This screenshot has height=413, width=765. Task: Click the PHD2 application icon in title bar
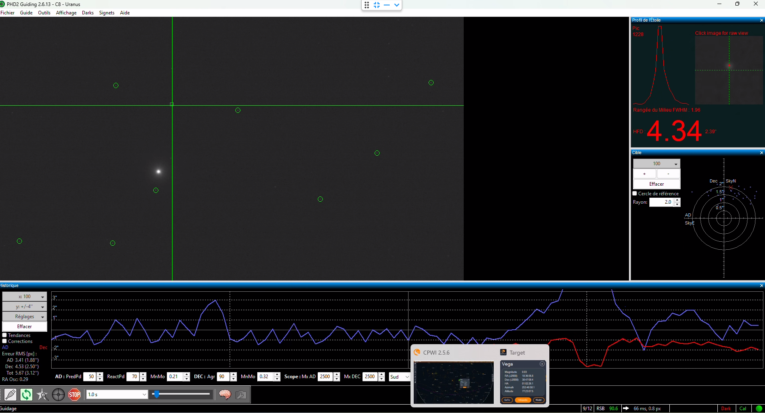coord(2,4)
